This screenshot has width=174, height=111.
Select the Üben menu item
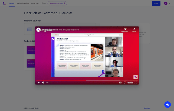pyautogui.click(x=44, y=3)
